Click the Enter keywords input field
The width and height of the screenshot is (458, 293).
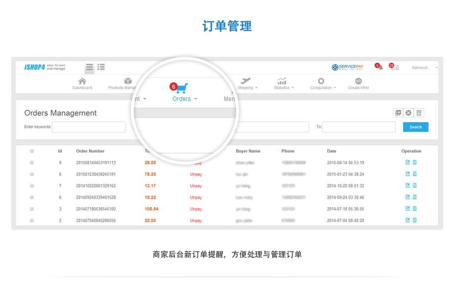pyautogui.click(x=89, y=127)
